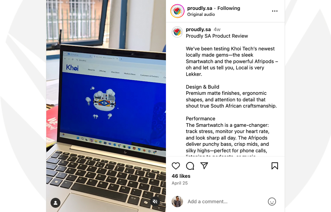Image resolution: width=331 pixels, height=212 pixels.
Task: Click the 4w timestamp
Action: (x=217, y=29)
